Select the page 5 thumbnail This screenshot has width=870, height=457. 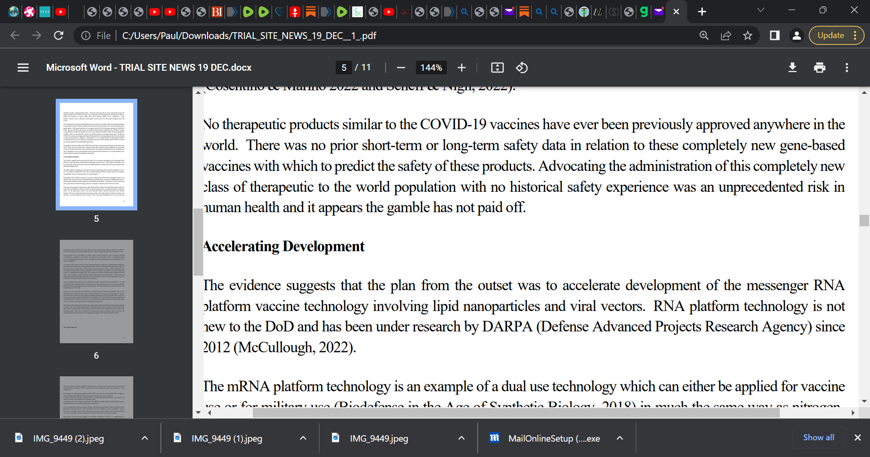(97, 155)
